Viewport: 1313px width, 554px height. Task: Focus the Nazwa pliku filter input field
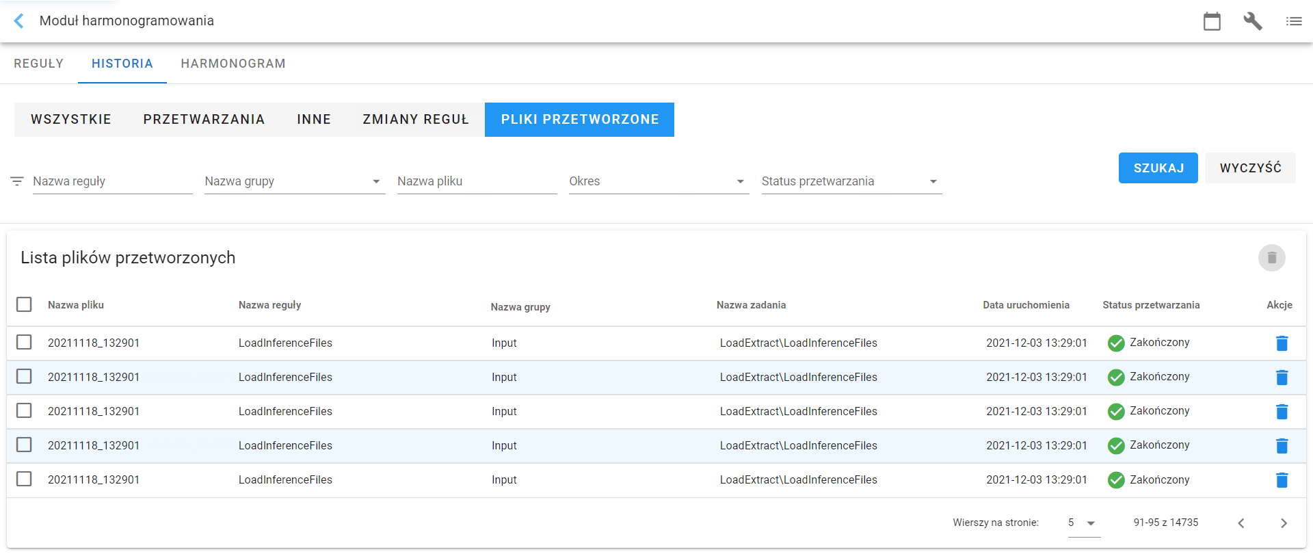click(x=477, y=181)
